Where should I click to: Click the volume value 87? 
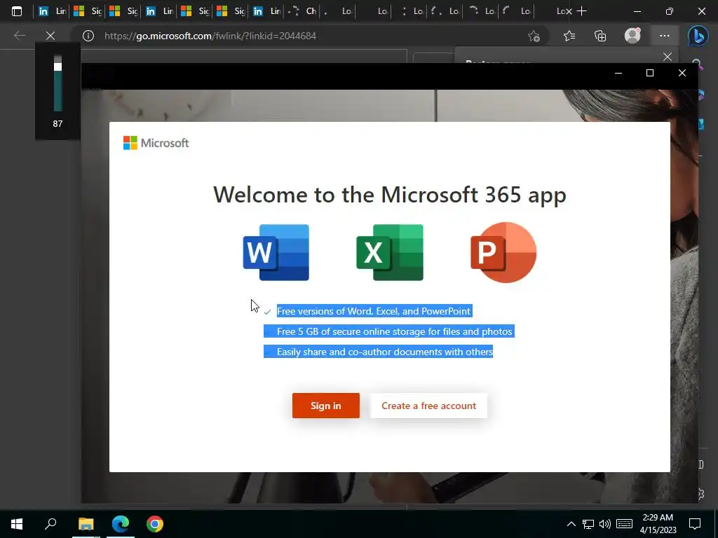[57, 123]
